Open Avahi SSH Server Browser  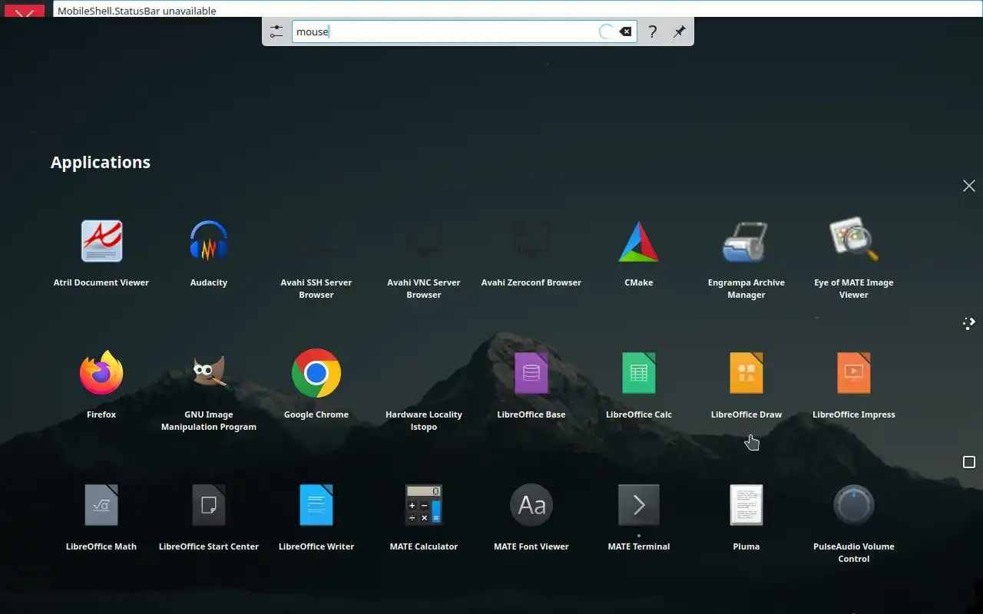tap(316, 259)
